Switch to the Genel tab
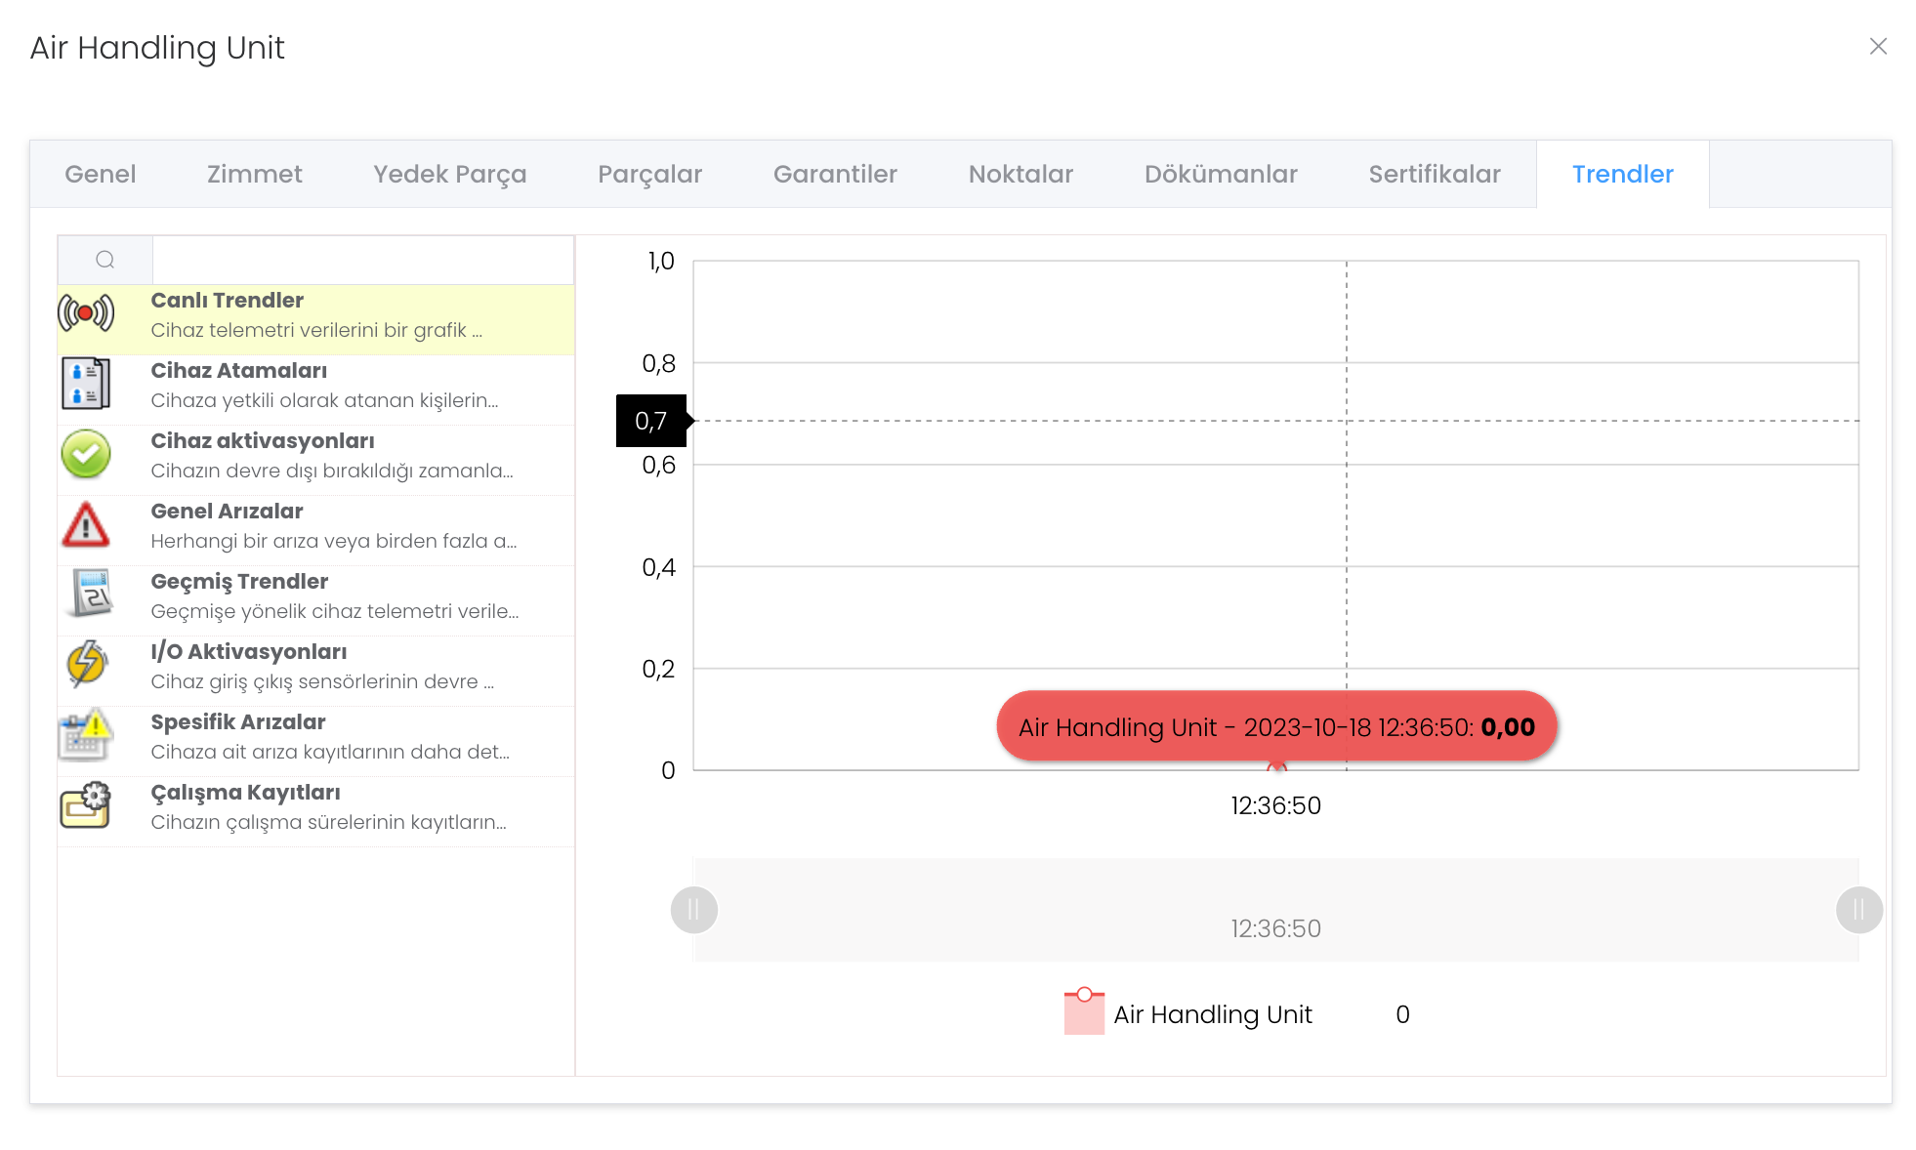 click(100, 174)
